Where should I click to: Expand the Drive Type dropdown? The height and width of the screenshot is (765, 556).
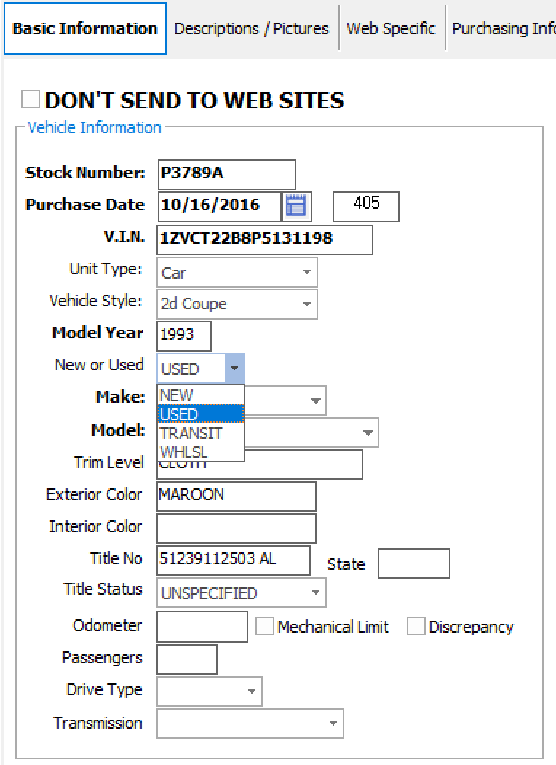point(251,691)
